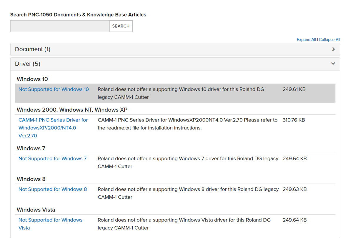353x238 pixels.
Task: Click the Collapse All link
Action: (329, 39)
